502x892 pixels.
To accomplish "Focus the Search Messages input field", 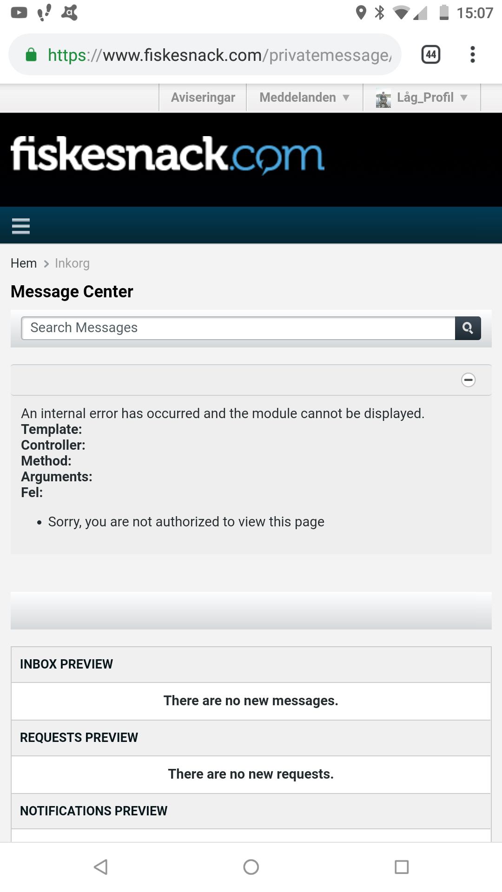I will click(x=238, y=328).
